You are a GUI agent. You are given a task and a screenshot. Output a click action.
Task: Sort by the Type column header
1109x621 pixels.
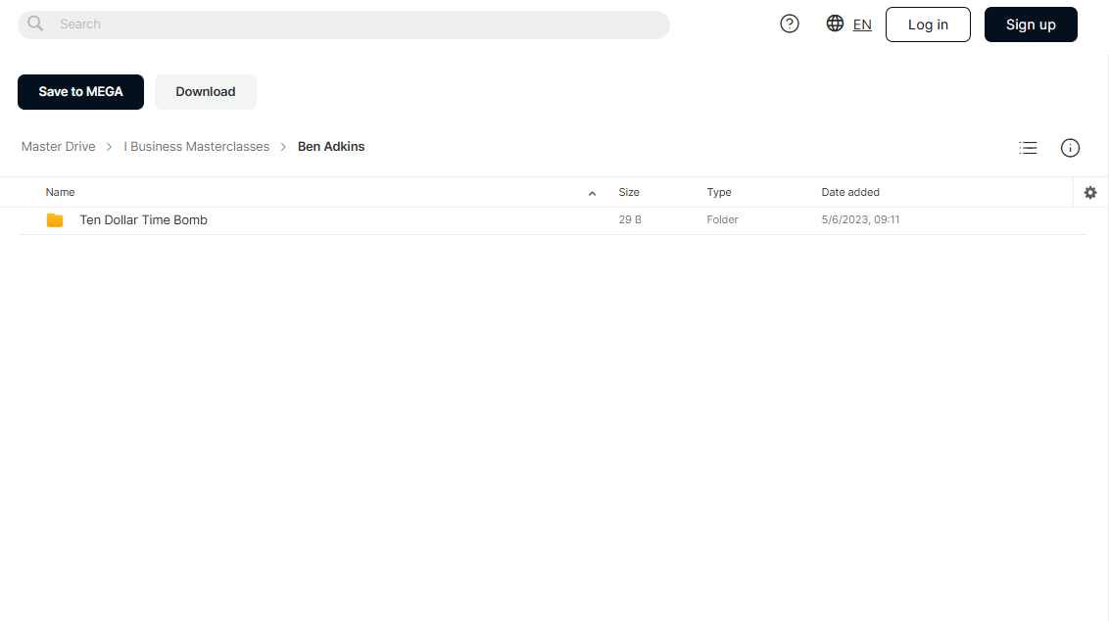click(718, 192)
